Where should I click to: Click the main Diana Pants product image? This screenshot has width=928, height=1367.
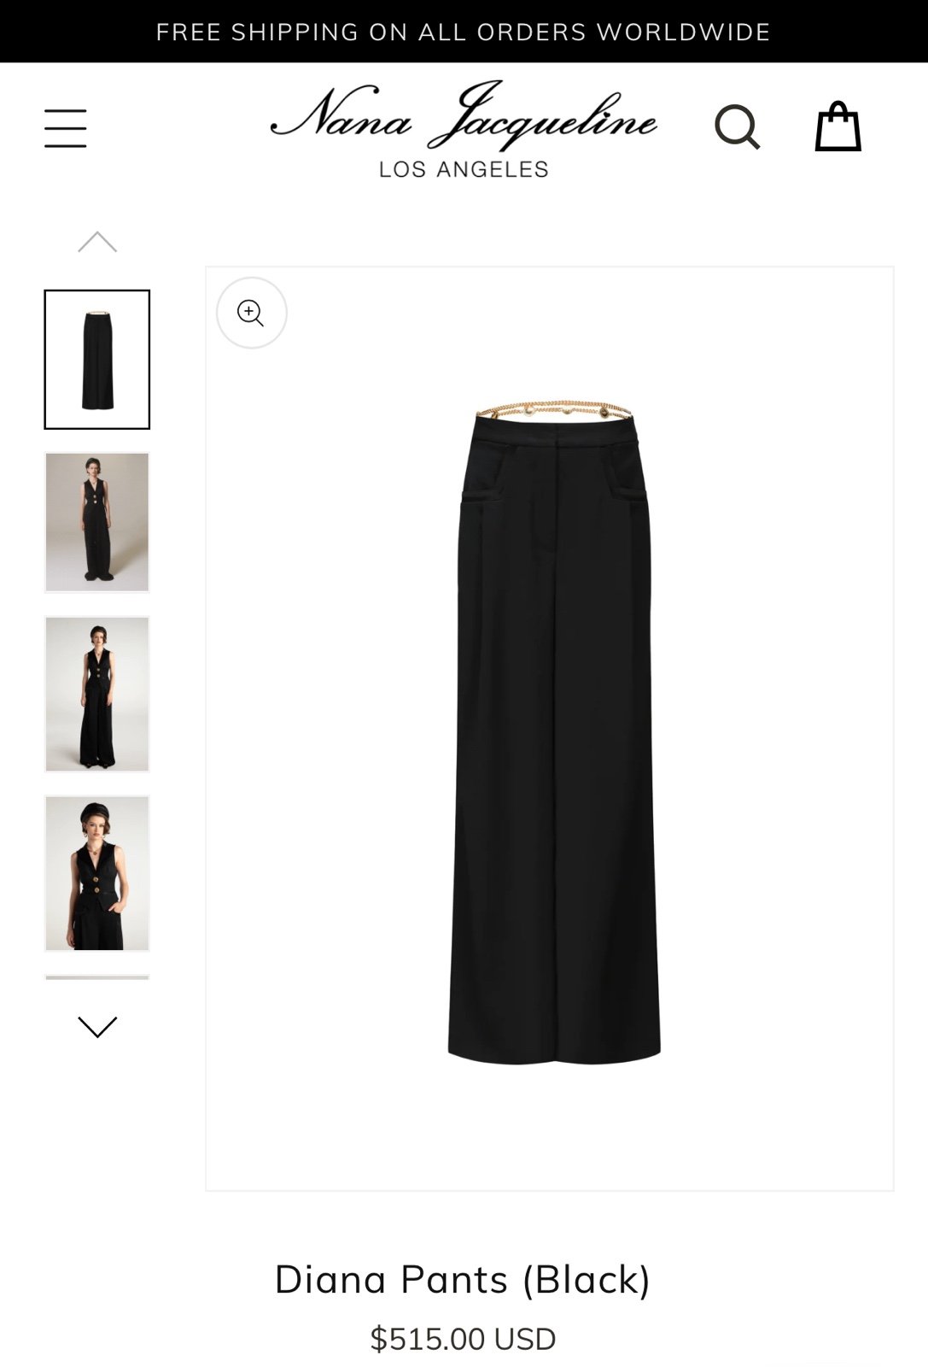(550, 729)
